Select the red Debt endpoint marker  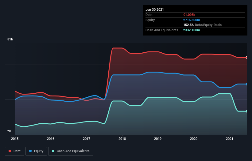[247, 57]
